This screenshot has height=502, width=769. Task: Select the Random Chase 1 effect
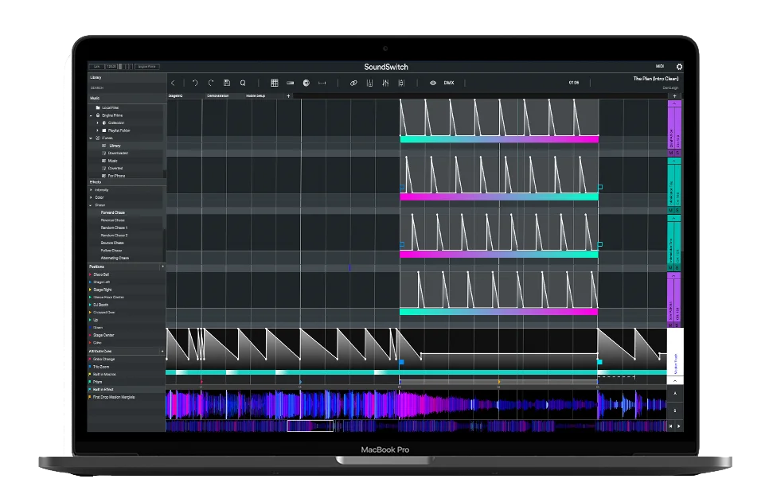(115, 228)
